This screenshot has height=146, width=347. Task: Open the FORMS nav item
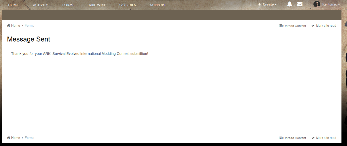click(69, 5)
